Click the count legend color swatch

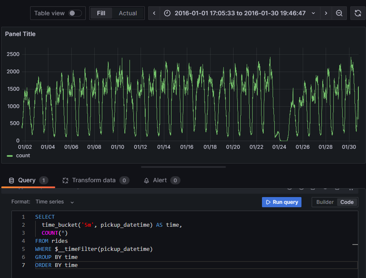pos(10,156)
